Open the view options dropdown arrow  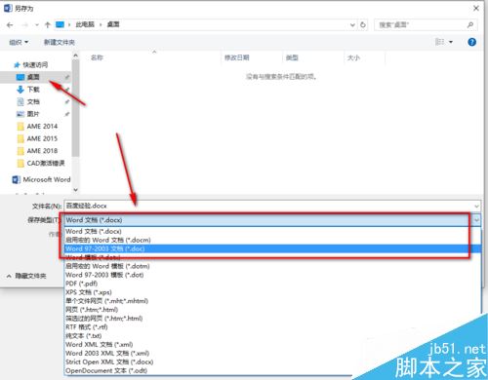(451, 42)
